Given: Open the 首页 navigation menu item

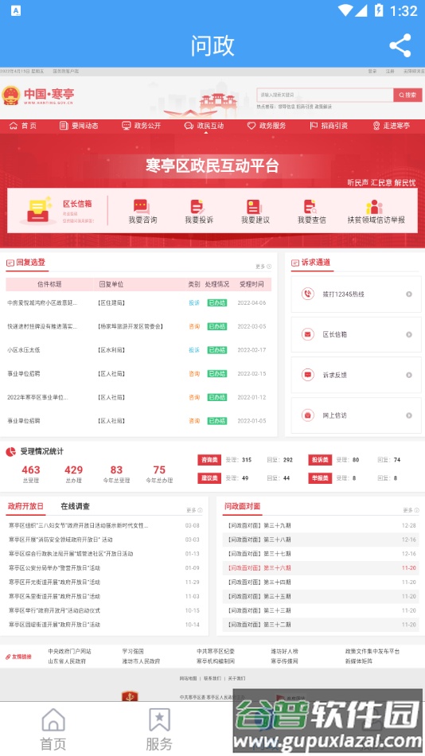Looking at the screenshot, I should pyautogui.click(x=22, y=126).
